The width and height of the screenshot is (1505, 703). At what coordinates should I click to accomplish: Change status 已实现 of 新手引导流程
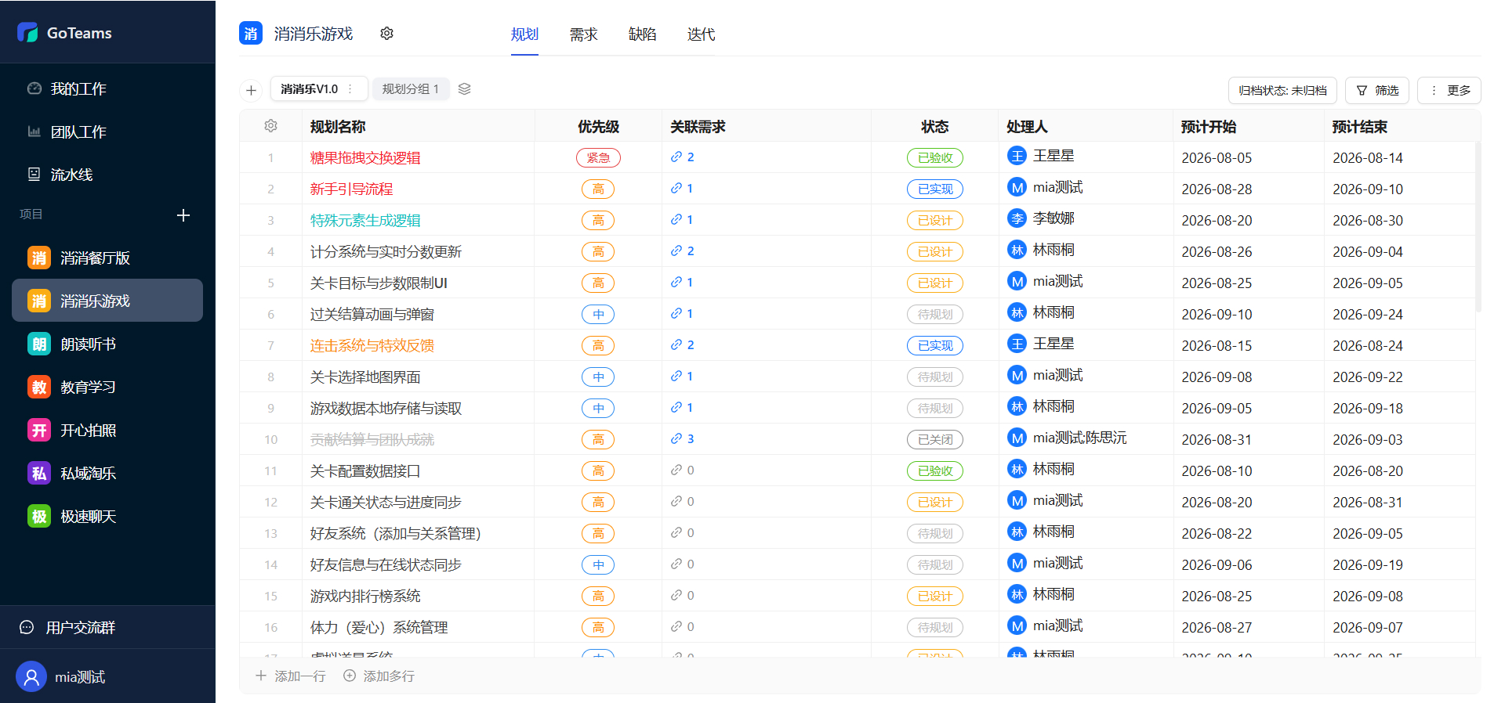(x=935, y=189)
